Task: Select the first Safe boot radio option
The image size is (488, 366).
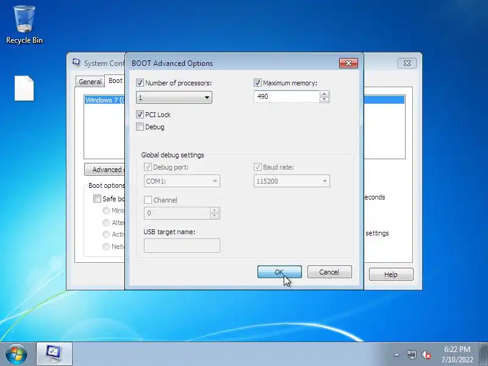Action: (106, 210)
